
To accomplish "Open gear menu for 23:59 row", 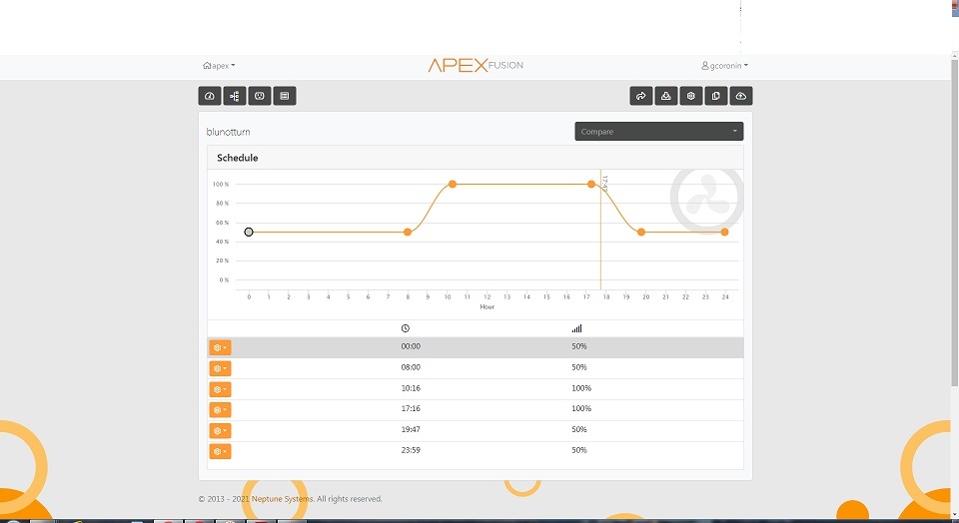I will coord(220,451).
